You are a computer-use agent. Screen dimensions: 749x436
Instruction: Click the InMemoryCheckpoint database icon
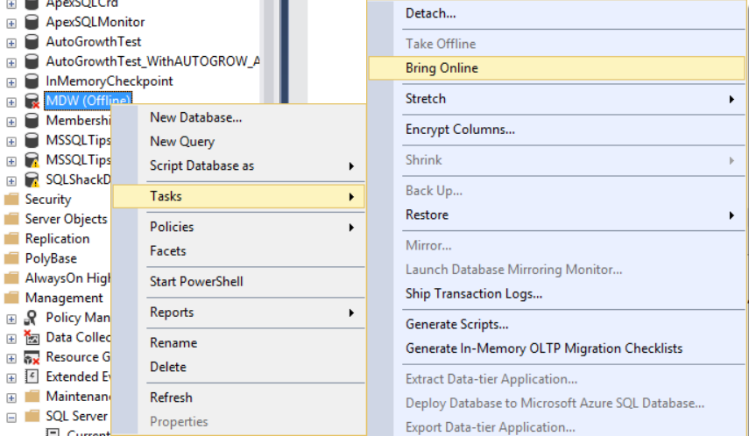point(32,81)
